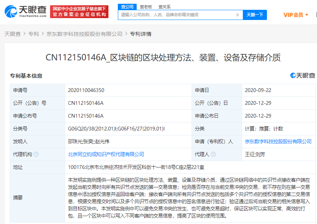
Task: Go to 天眼查 breadcrumb home
Action: pyautogui.click(x=12, y=34)
